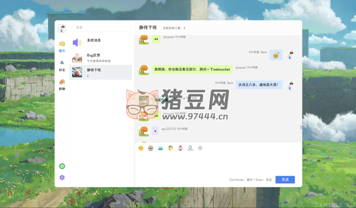Open the winking emoji picker
Viewport: 356px width, 208px height.
[141, 148]
